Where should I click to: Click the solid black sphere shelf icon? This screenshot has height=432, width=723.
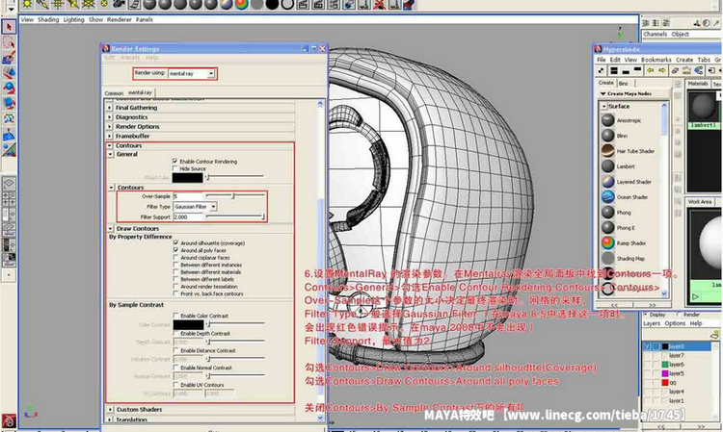[x=273, y=5]
